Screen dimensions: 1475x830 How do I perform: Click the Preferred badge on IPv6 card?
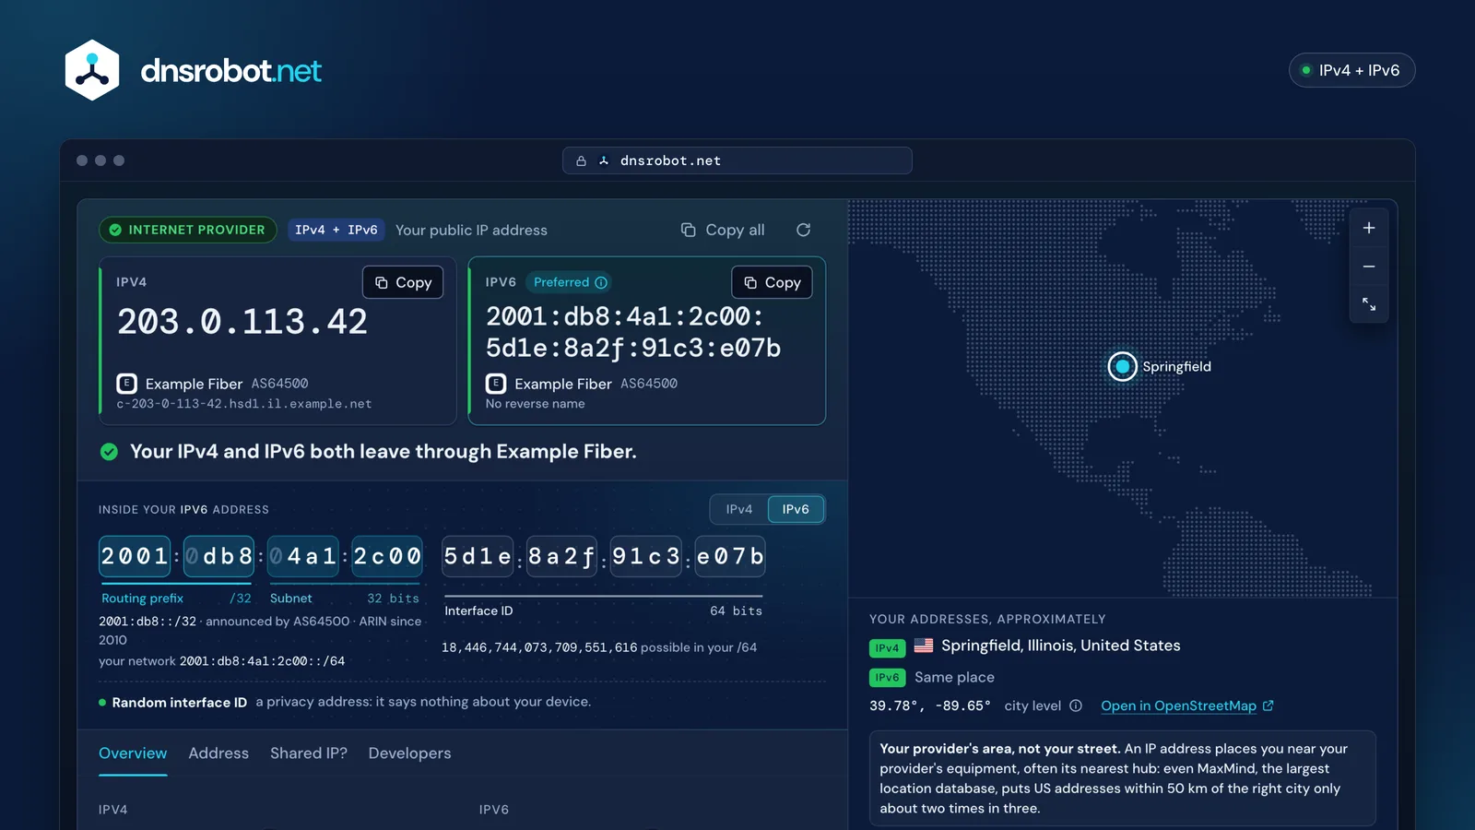571,282
